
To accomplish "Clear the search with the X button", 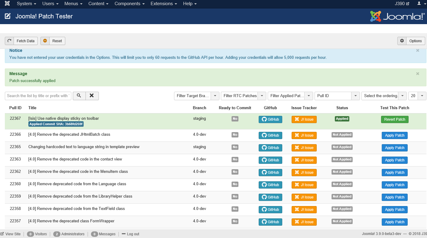I will pyautogui.click(x=92, y=96).
